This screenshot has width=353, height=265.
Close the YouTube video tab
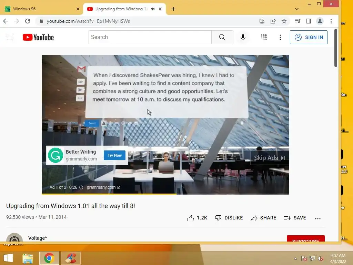point(160,9)
